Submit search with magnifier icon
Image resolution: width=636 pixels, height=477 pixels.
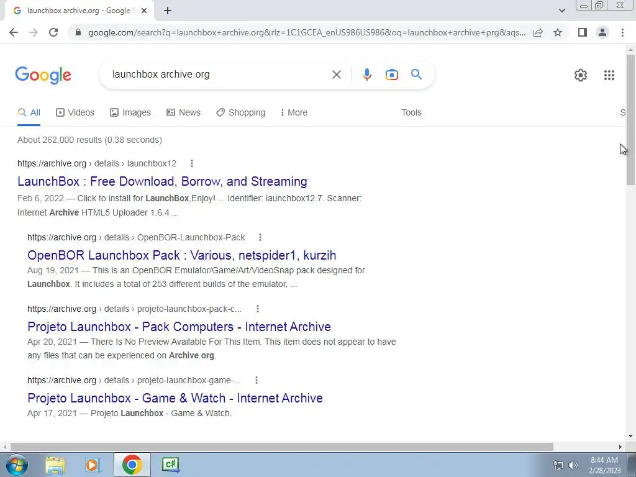click(x=416, y=75)
